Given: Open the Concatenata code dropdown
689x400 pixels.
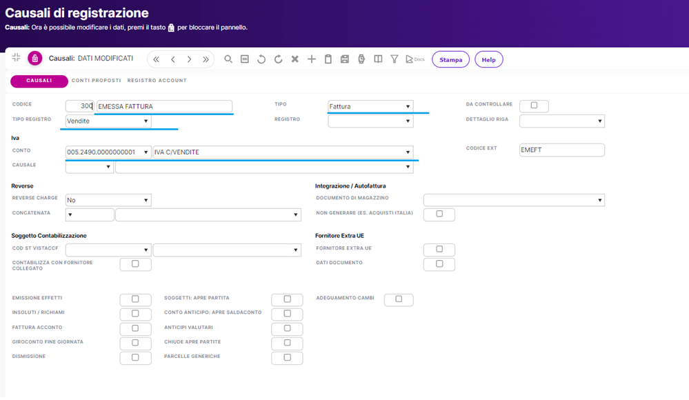Looking at the screenshot, I should coord(89,214).
